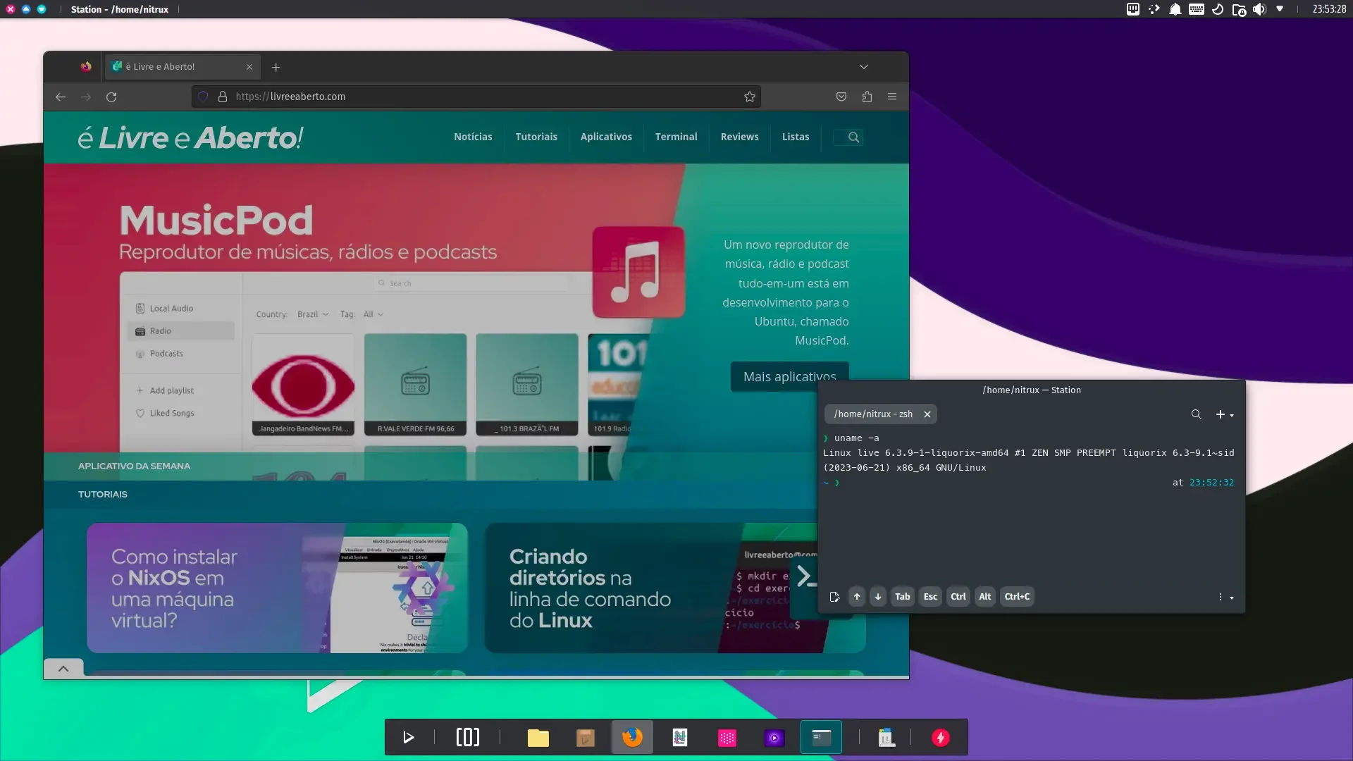Expand Firefox list all tabs chevron
This screenshot has width=1353, height=761.
coord(863,67)
